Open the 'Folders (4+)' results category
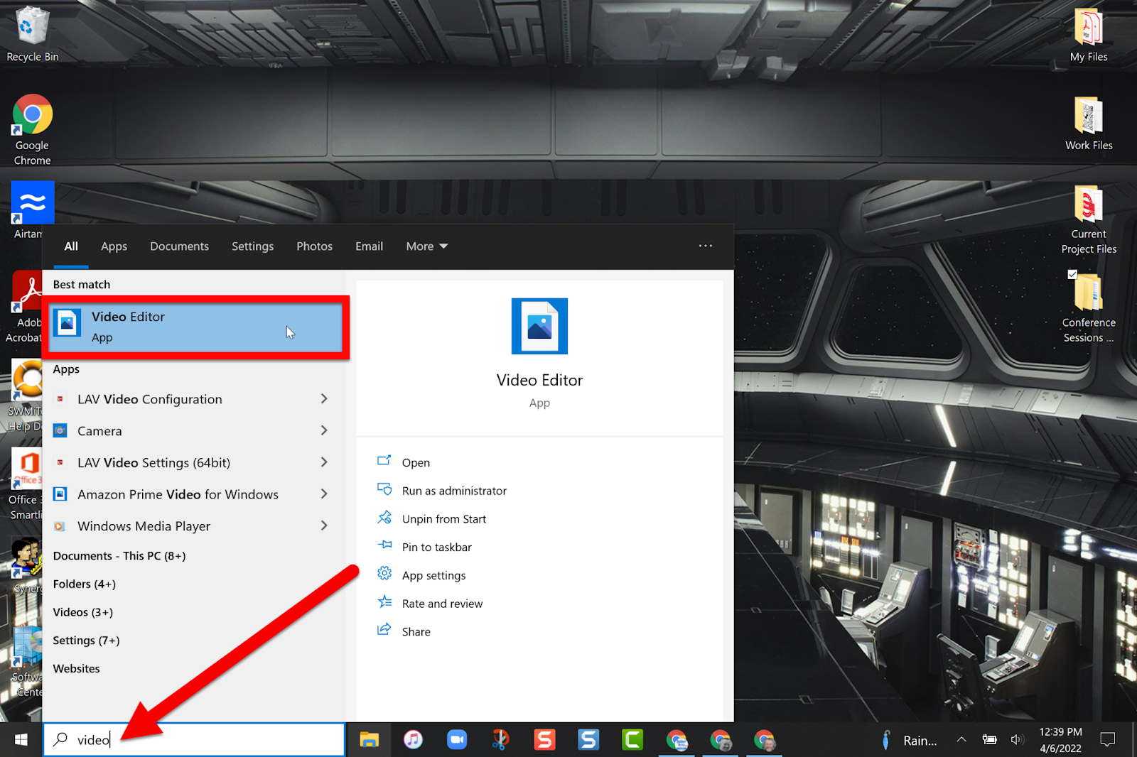Screen dimensions: 1137x757 tap(85, 584)
